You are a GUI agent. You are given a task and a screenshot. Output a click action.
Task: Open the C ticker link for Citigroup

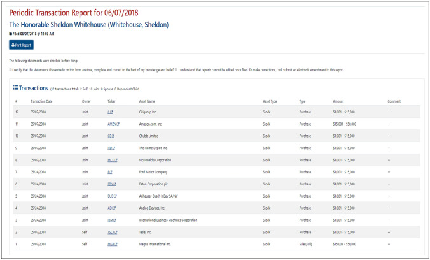pyautogui.click(x=110, y=112)
